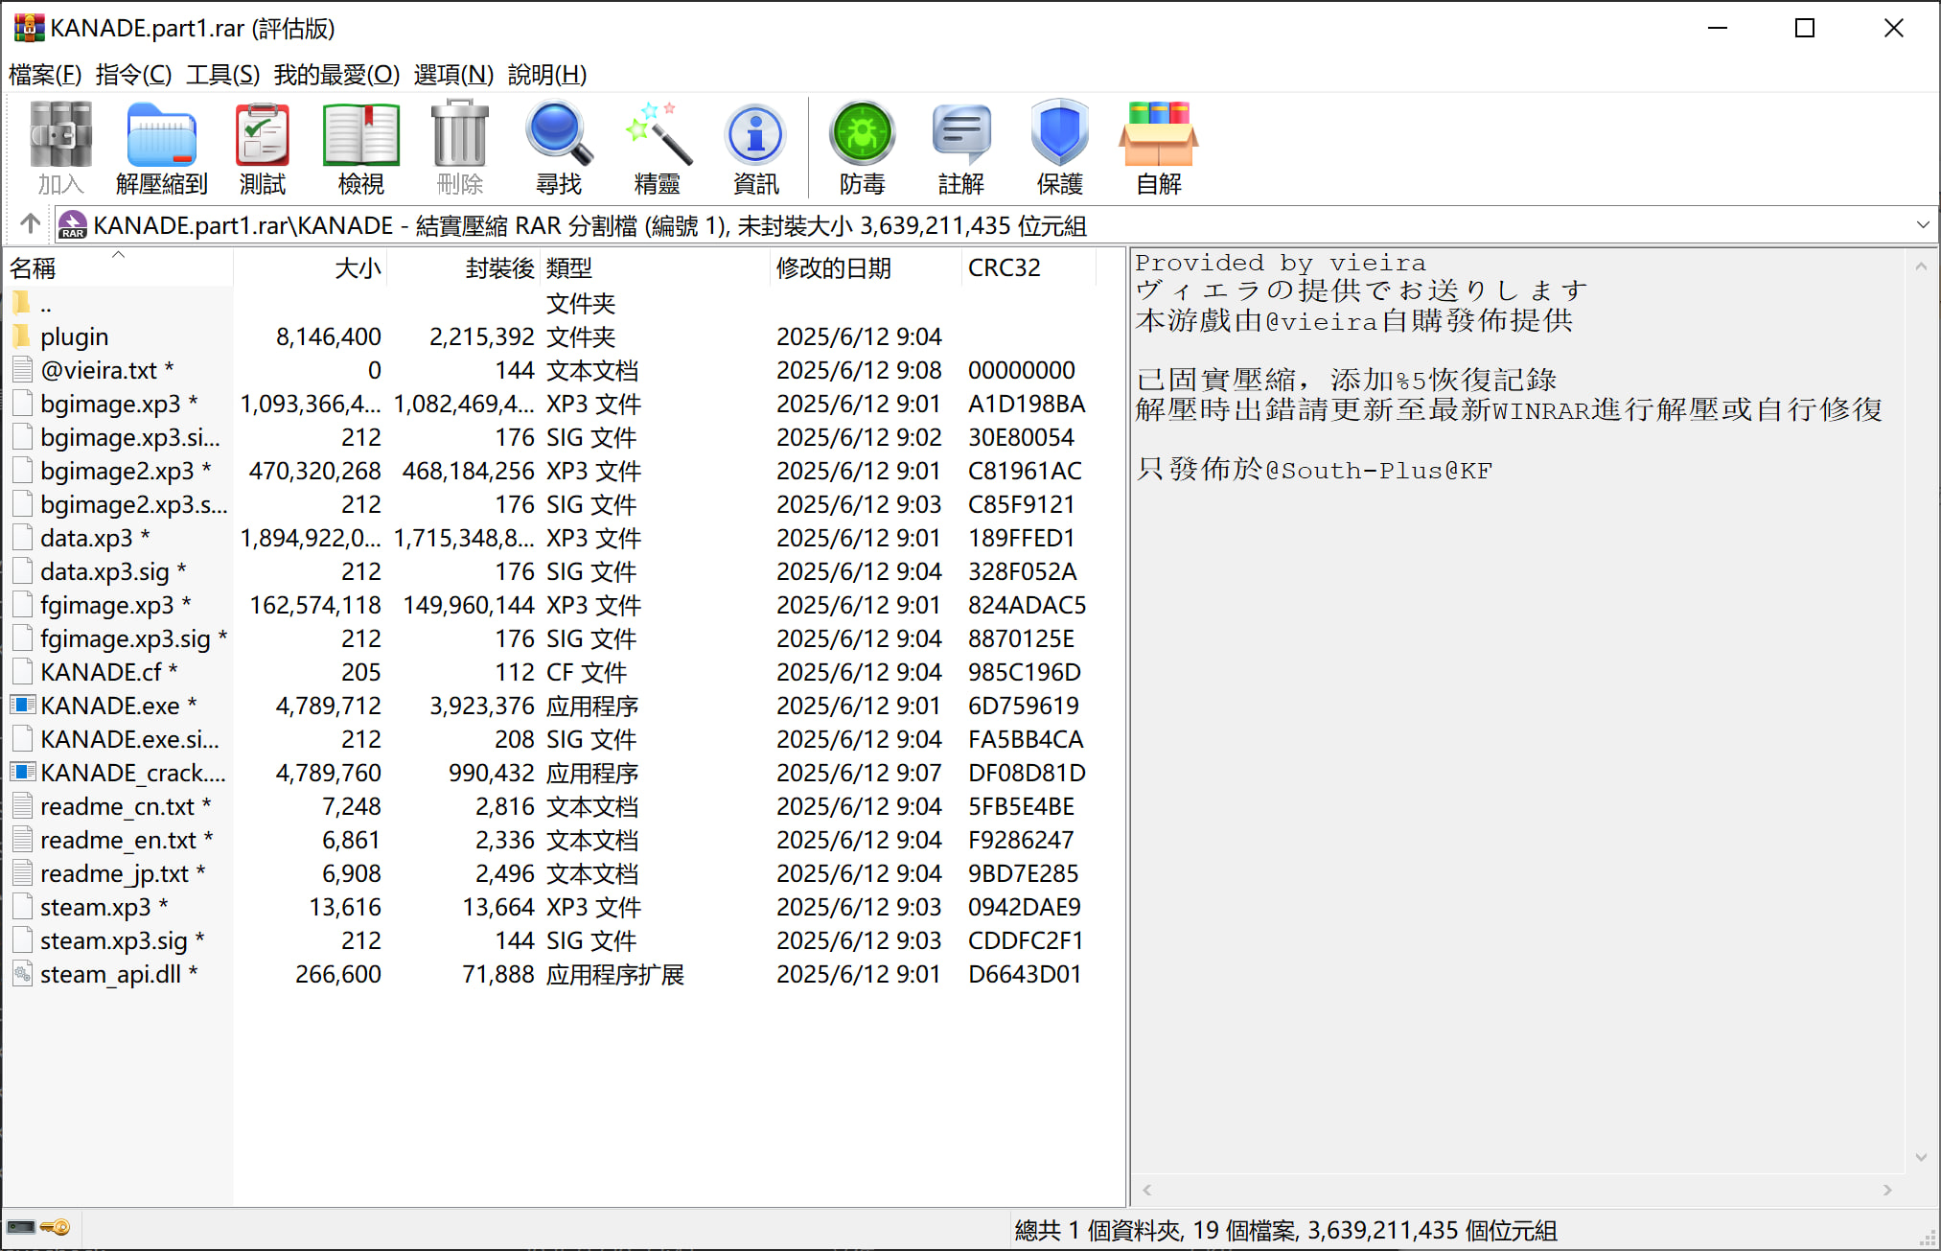Sort list by Name (名稱) column
Viewport: 1941px width, 1251px height.
(34, 268)
